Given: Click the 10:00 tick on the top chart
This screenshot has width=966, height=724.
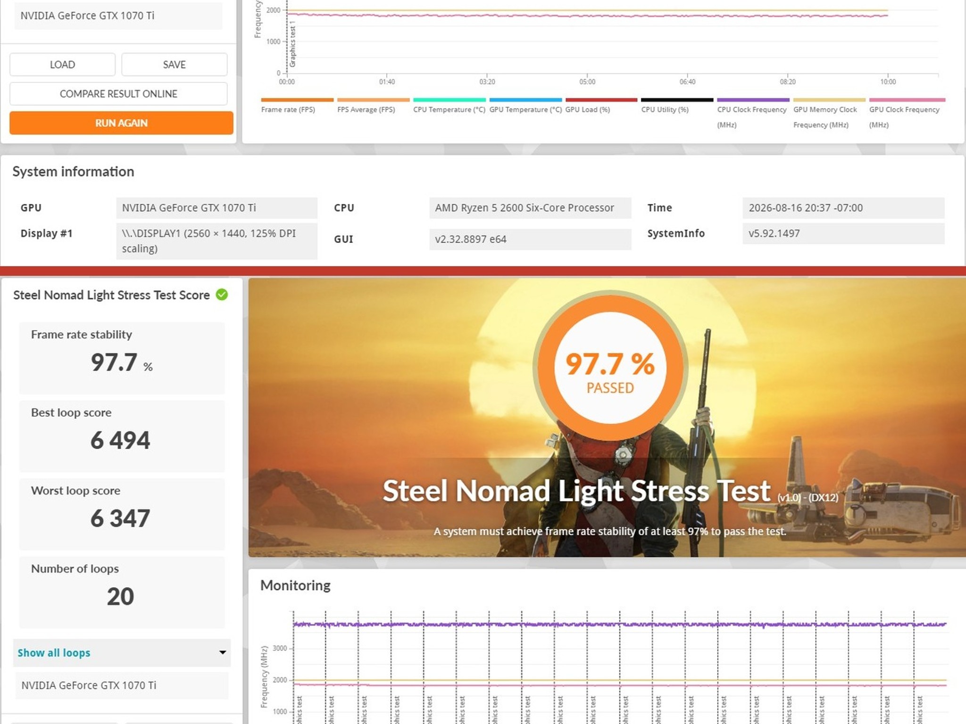Looking at the screenshot, I should pyautogui.click(x=888, y=82).
